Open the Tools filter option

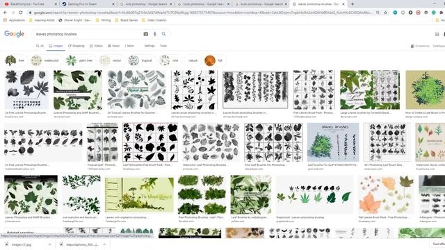coord(163,46)
